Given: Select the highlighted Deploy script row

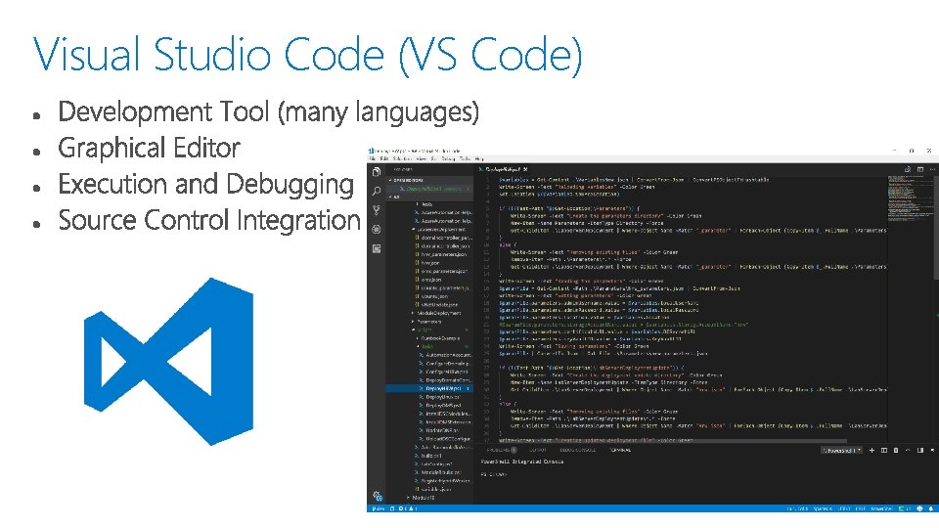Looking at the screenshot, I should [x=429, y=388].
